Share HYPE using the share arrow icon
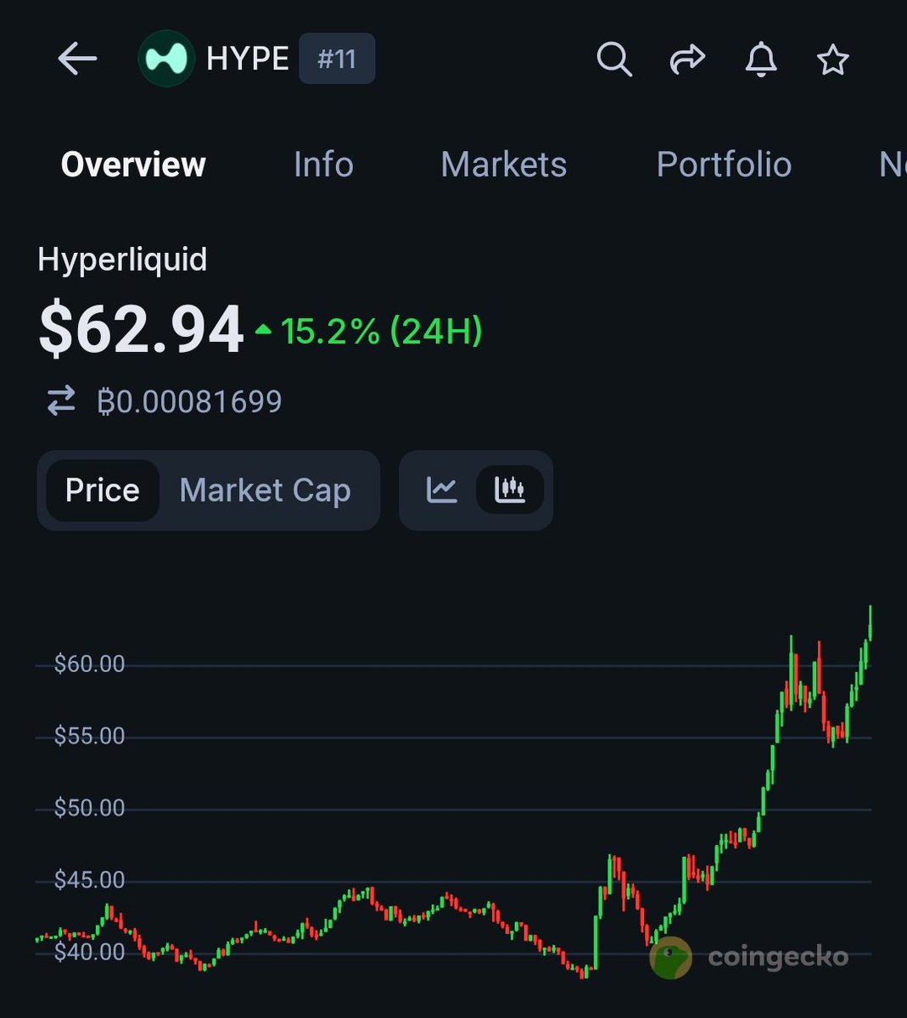Viewport: 907px width, 1018px height. tap(687, 59)
